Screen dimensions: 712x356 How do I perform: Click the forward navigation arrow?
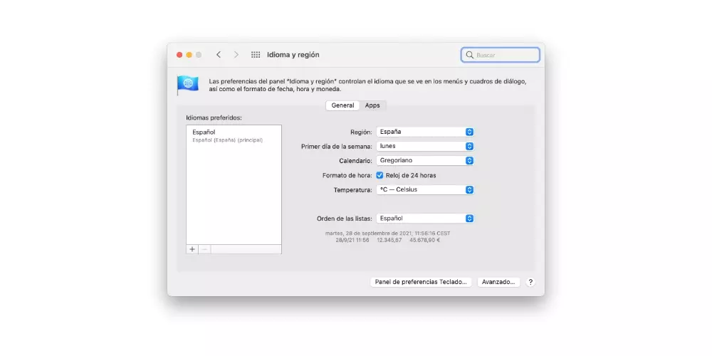click(x=236, y=55)
